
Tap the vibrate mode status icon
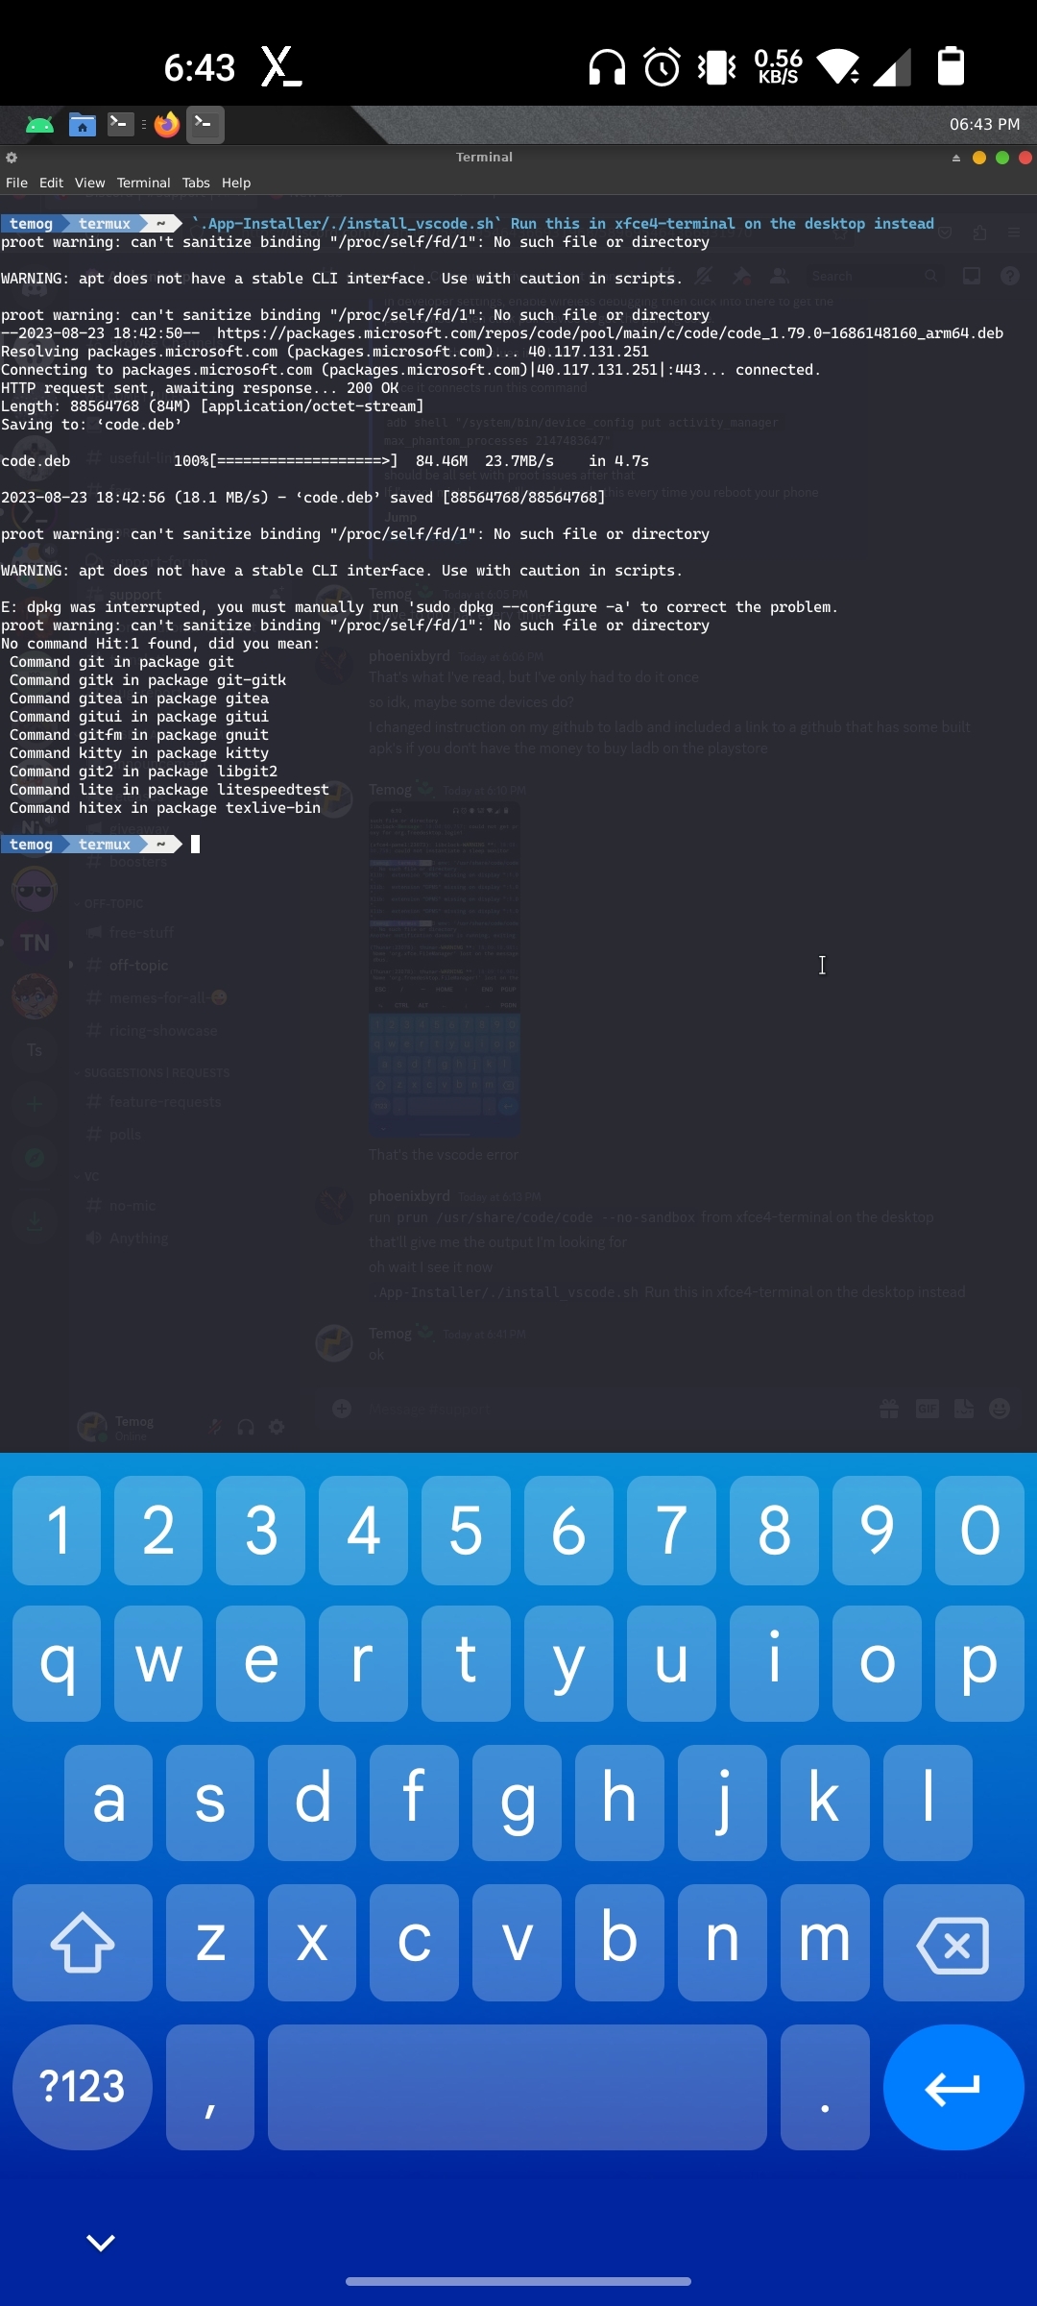716,67
